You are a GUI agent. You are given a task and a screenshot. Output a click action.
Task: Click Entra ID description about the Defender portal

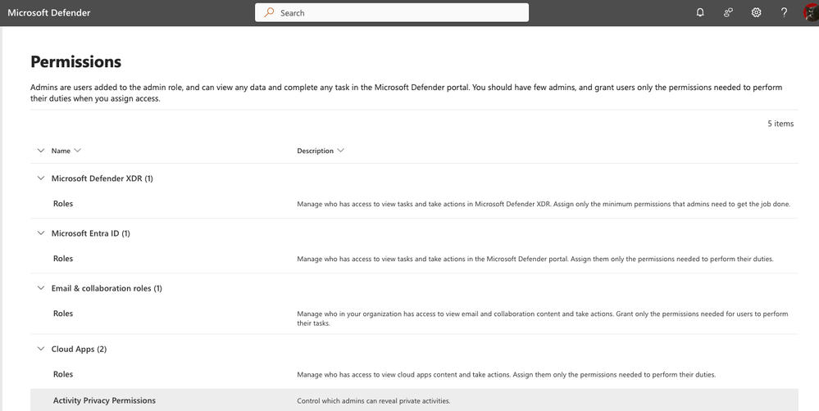point(535,259)
